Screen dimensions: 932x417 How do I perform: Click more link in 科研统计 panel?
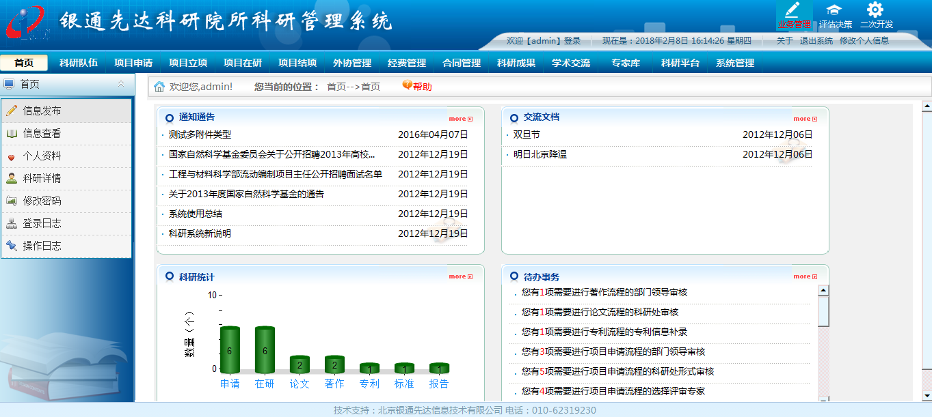pos(461,276)
